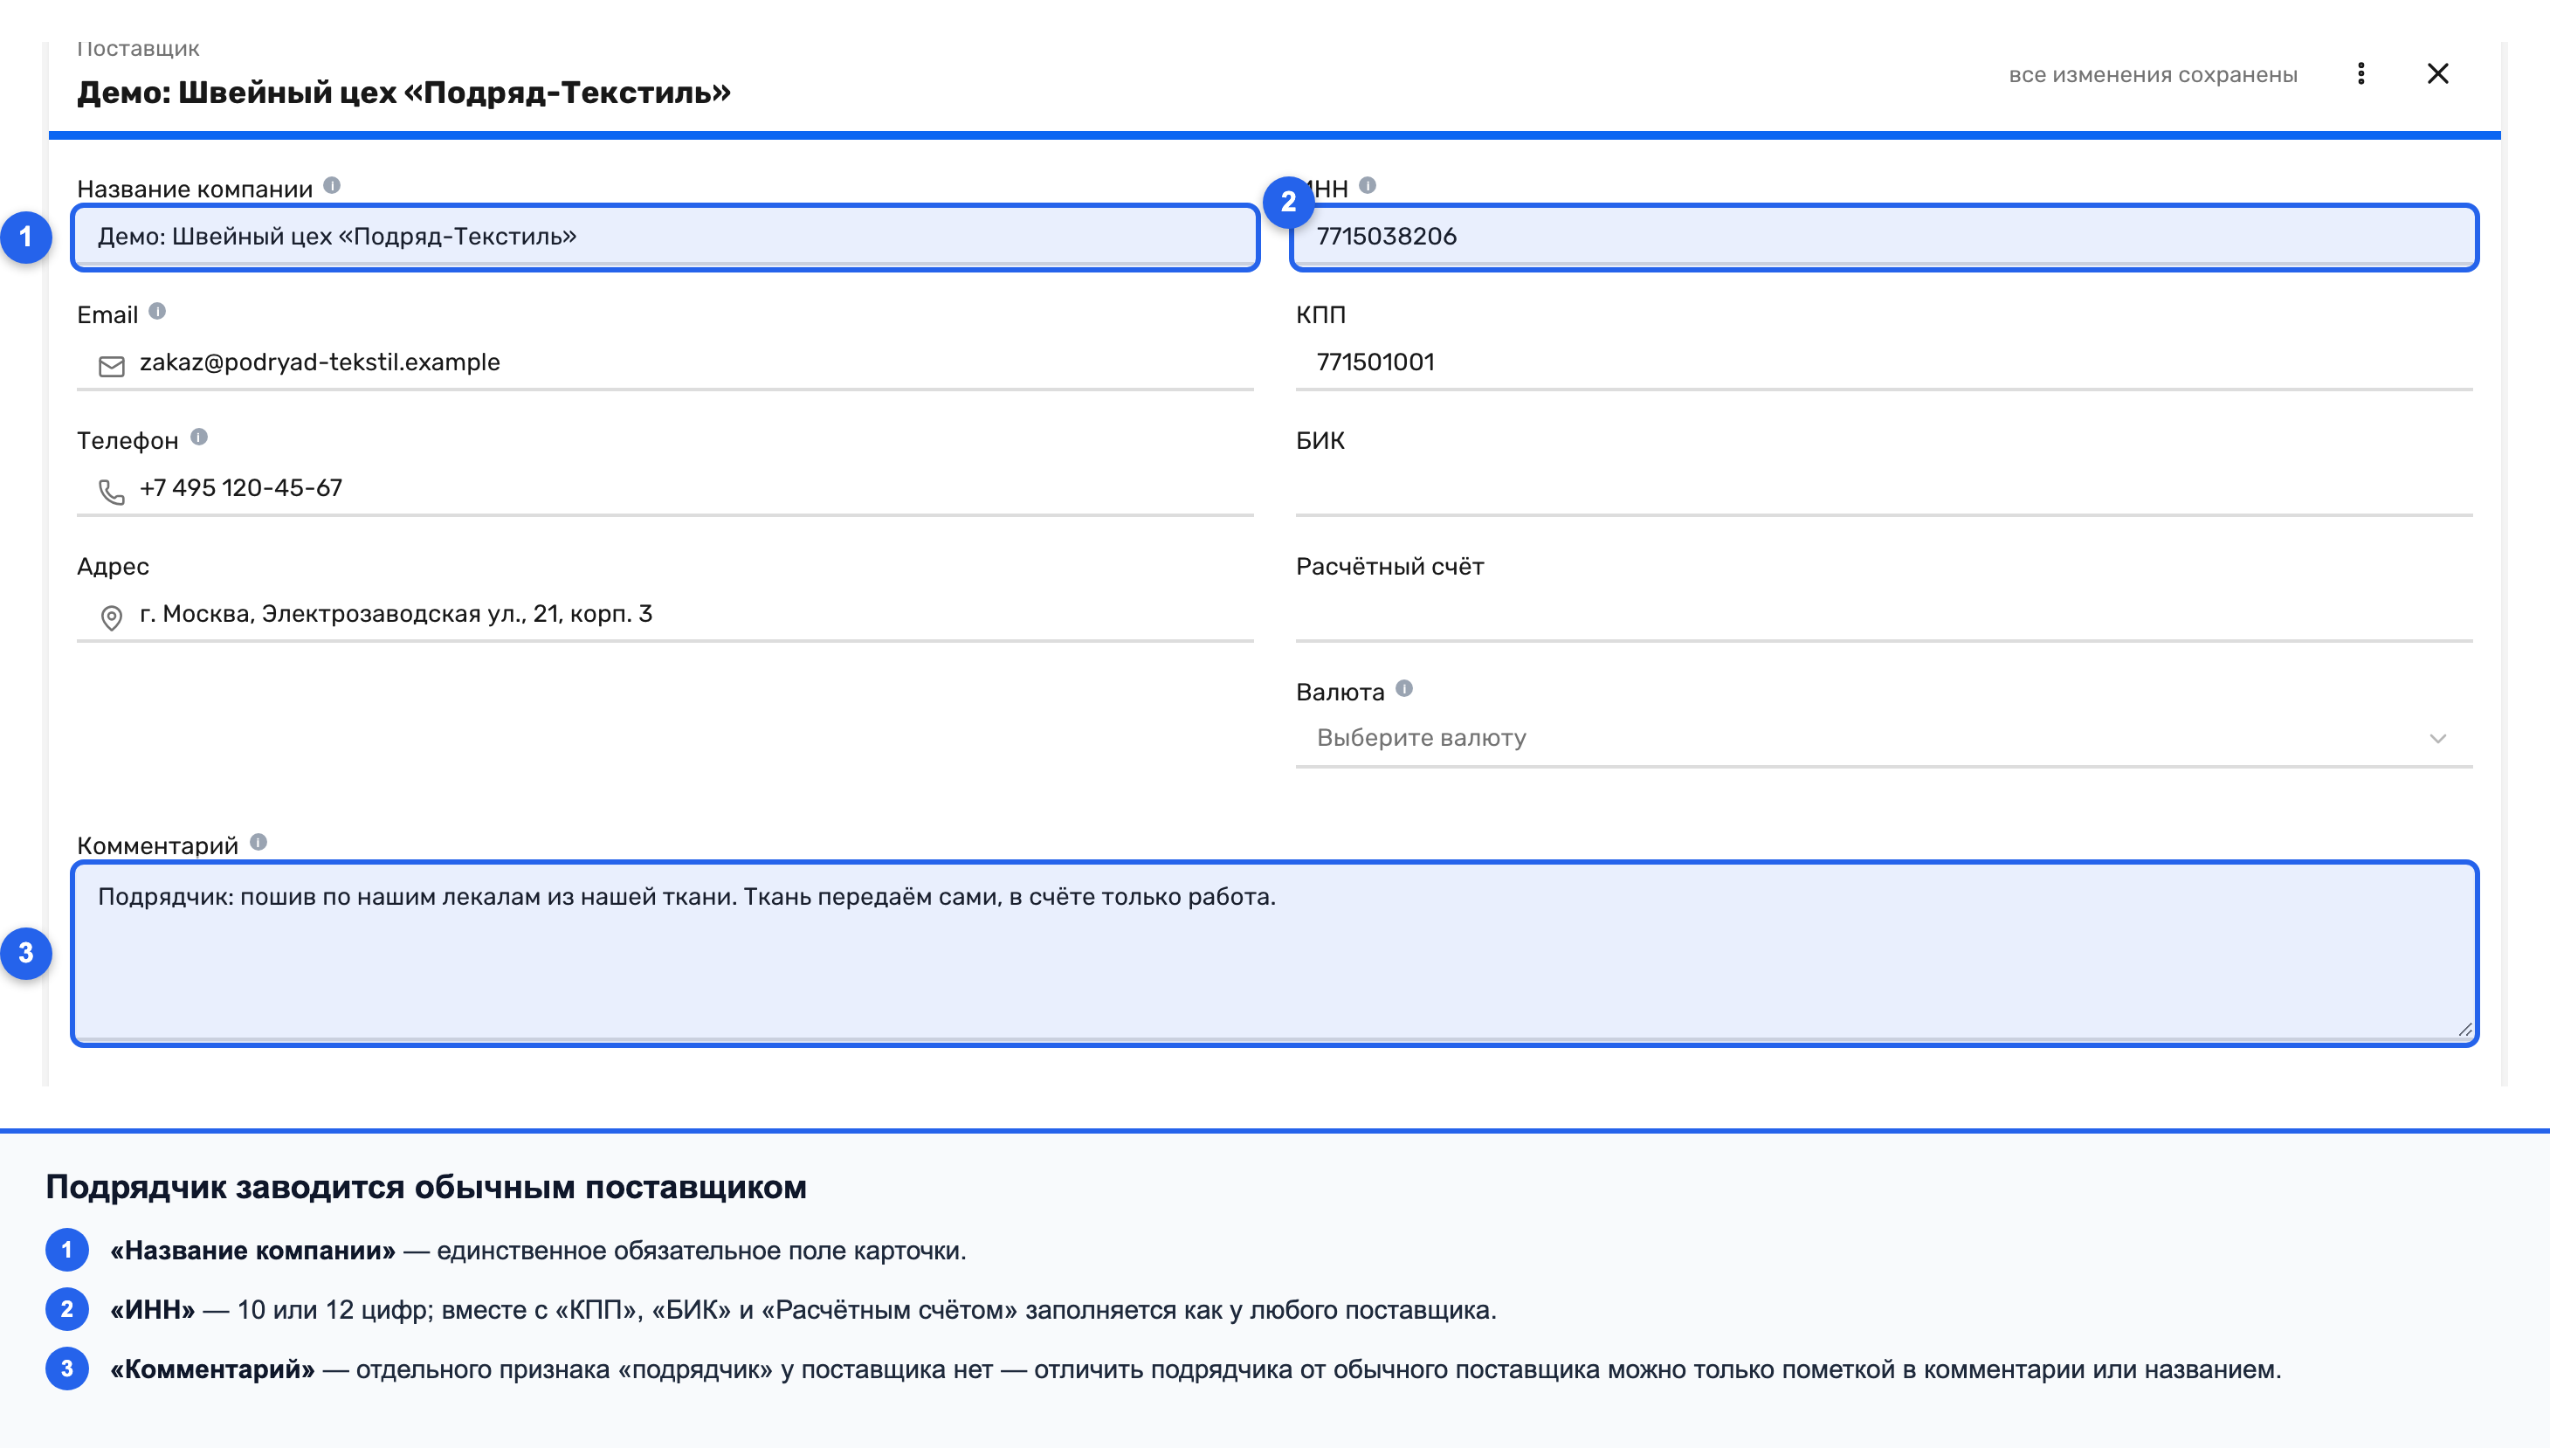
Task: Click the card title Демо: Швейный цех «Подряд-Текстиль»
Action: (403, 93)
